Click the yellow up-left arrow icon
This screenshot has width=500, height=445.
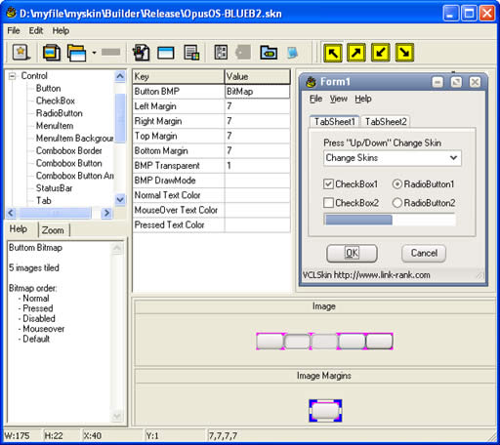coord(333,53)
